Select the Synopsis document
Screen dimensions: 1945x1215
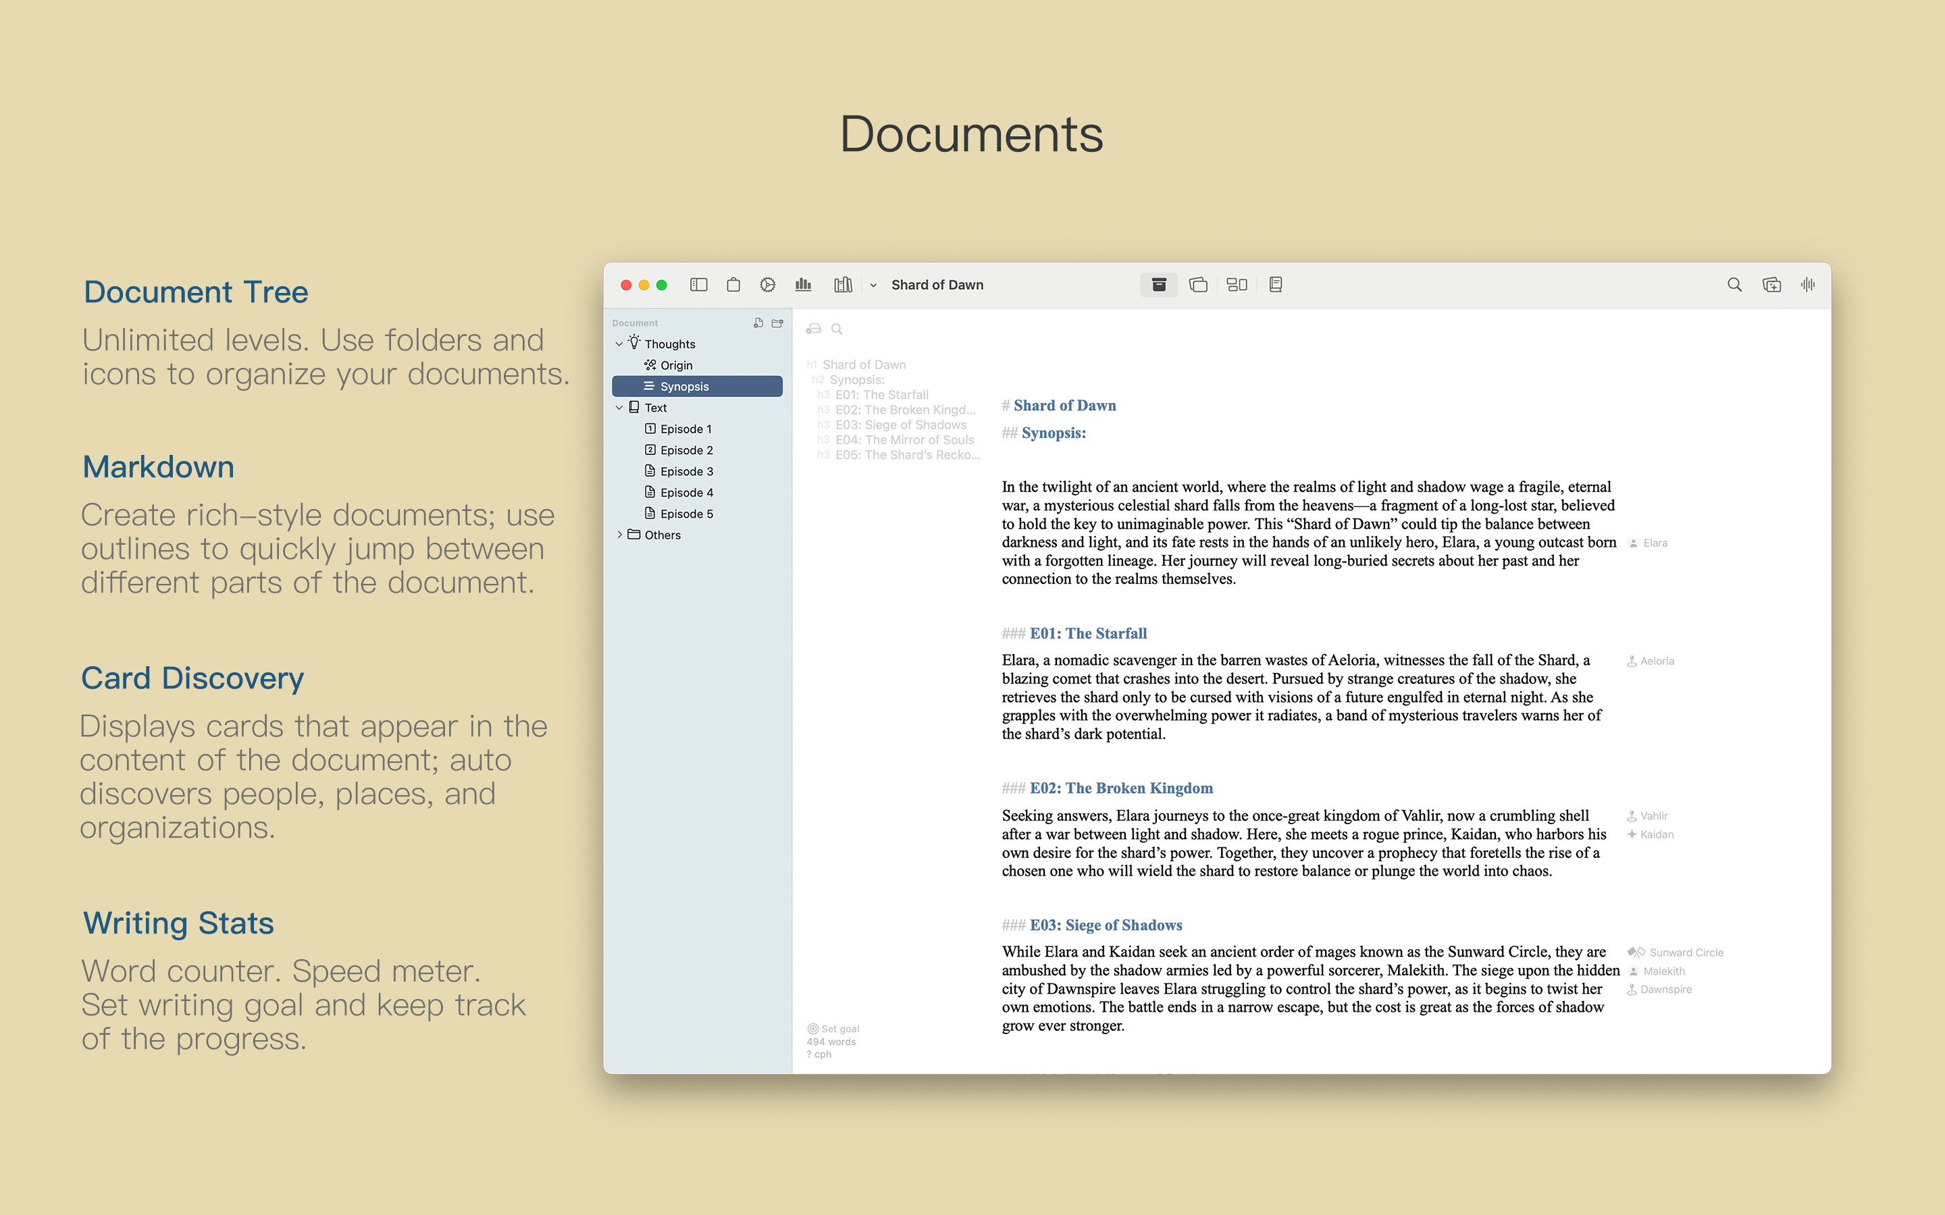point(697,387)
